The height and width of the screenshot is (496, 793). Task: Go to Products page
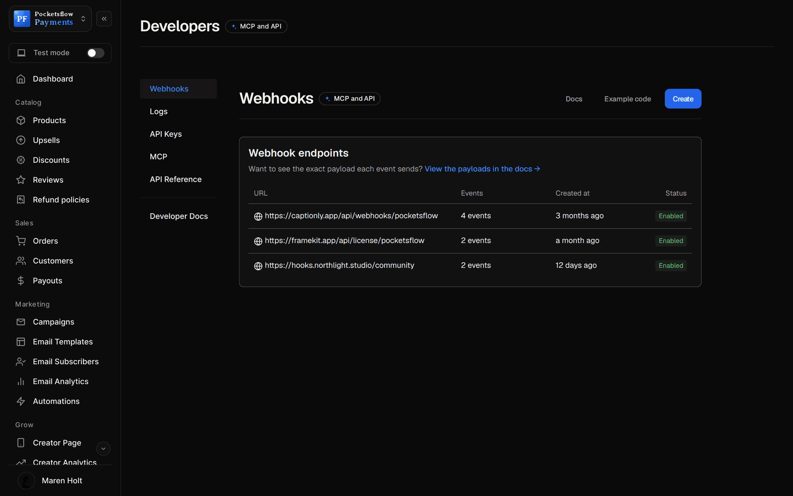[x=49, y=121]
